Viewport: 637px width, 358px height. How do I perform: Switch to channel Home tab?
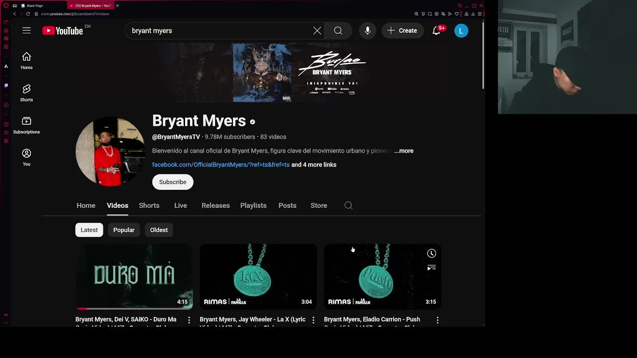[86, 205]
